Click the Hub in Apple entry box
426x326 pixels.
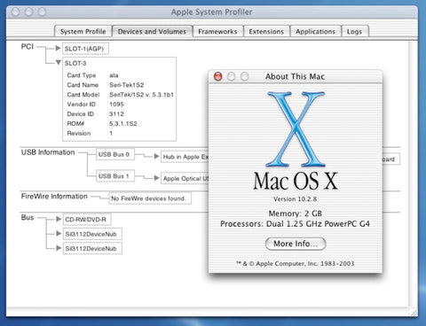click(x=185, y=157)
